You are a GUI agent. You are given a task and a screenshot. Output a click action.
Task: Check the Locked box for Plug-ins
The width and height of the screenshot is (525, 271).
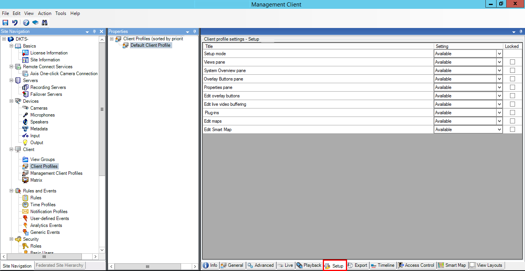tap(512, 112)
